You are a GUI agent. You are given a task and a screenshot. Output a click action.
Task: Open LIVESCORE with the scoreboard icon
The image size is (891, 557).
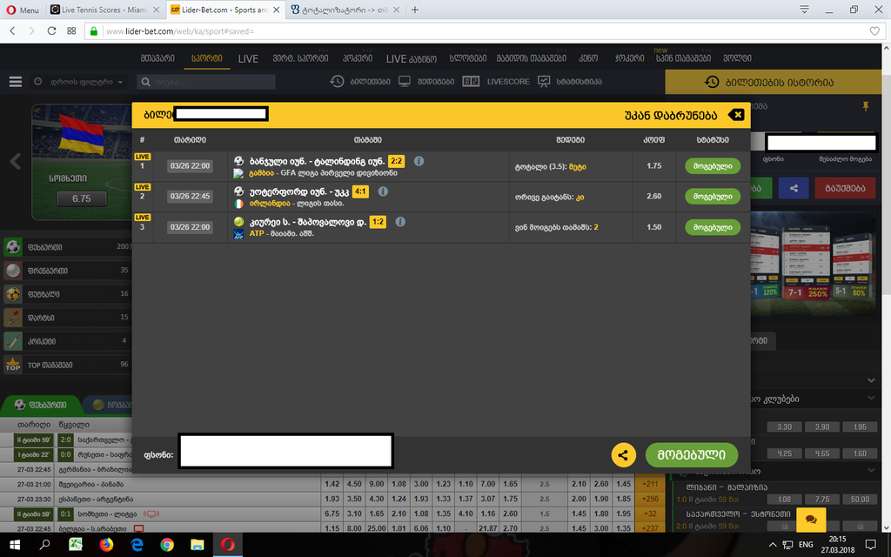coord(496,81)
